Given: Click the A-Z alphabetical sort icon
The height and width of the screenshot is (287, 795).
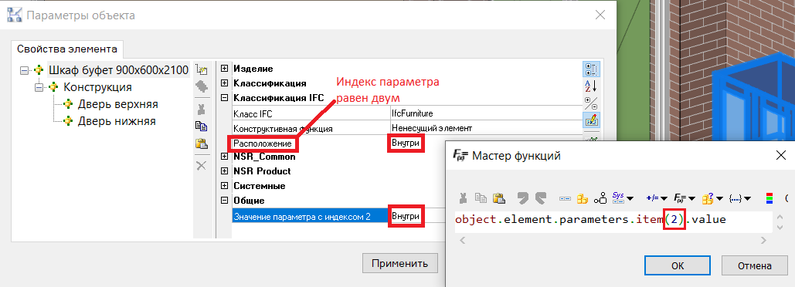Looking at the screenshot, I should click(x=591, y=86).
